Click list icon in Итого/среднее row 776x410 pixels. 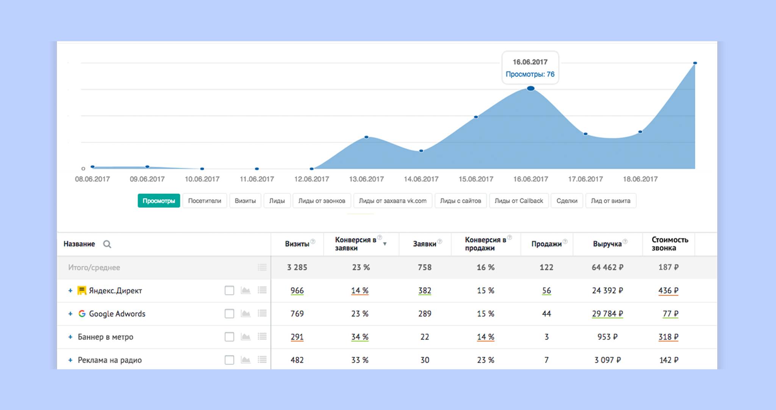pyautogui.click(x=262, y=267)
